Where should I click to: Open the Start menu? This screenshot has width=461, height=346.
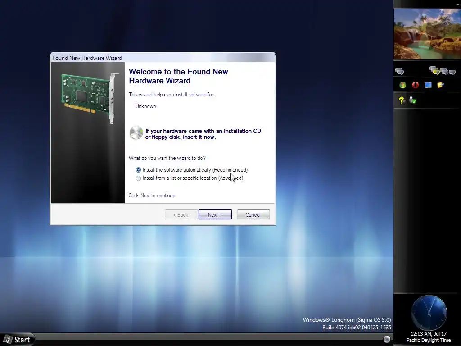pos(18,340)
